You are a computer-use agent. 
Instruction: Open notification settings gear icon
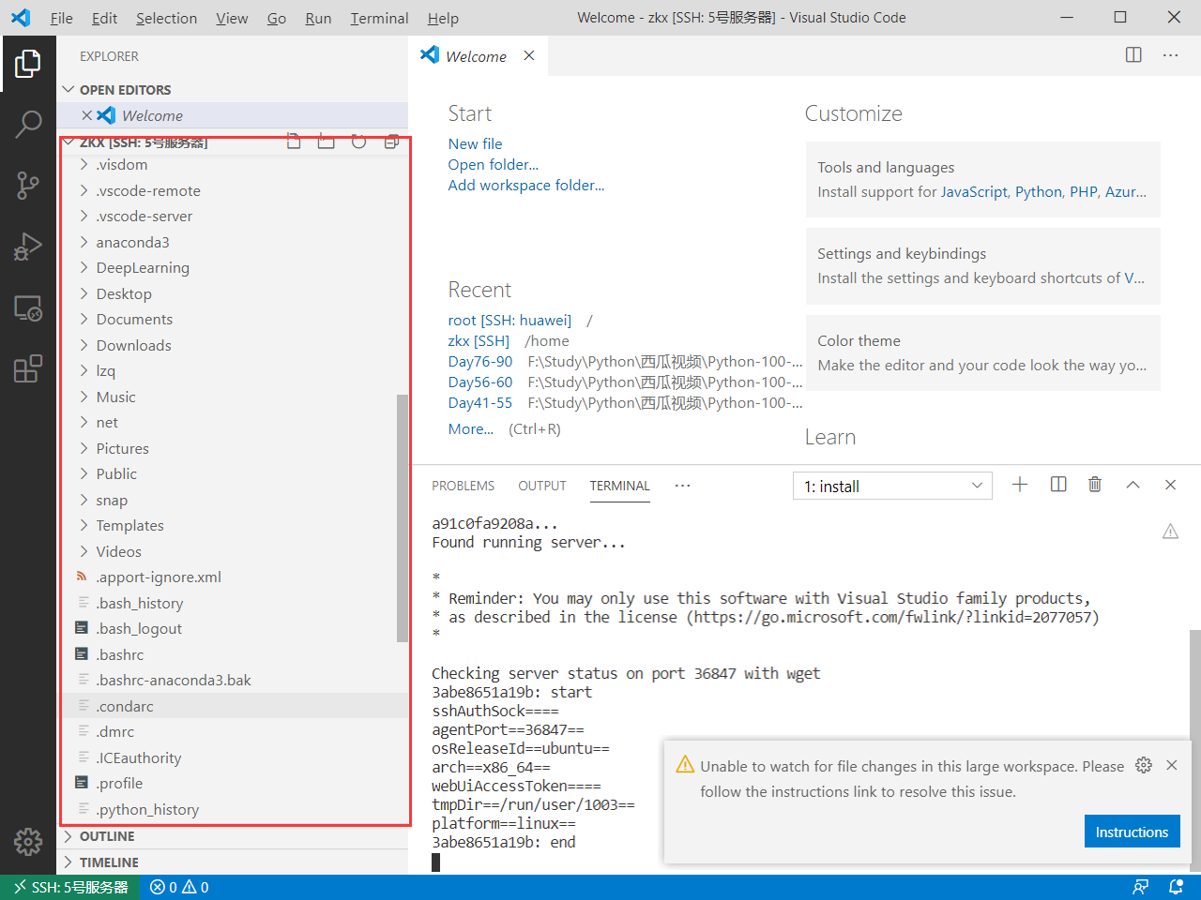pyautogui.click(x=1143, y=765)
